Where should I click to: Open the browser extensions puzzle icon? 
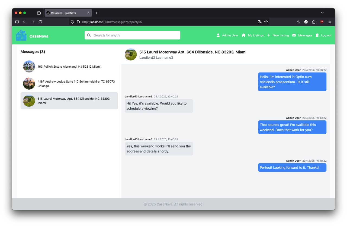click(314, 22)
